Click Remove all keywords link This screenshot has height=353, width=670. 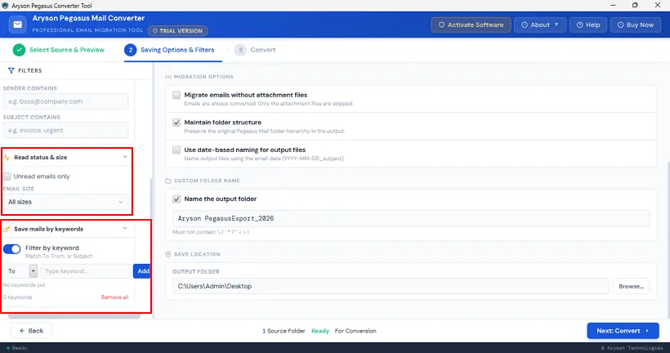click(114, 297)
